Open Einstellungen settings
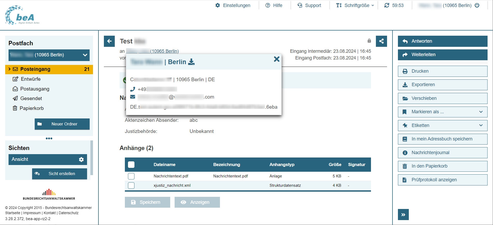 click(x=233, y=5)
